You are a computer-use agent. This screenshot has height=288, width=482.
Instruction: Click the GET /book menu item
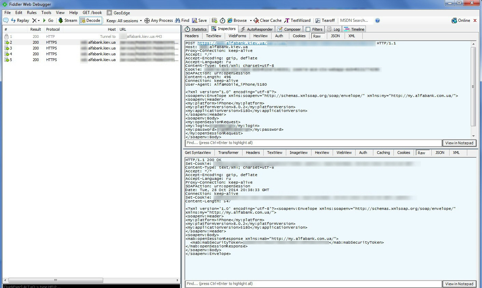[x=92, y=13]
